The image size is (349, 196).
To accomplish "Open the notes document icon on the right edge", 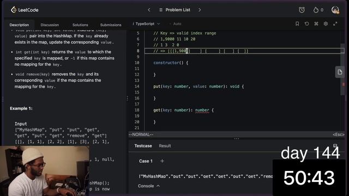I will [x=340, y=72].
